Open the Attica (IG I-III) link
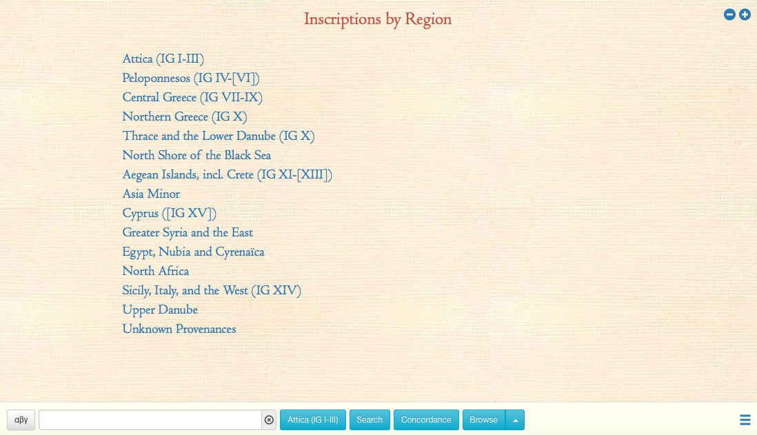 point(163,59)
